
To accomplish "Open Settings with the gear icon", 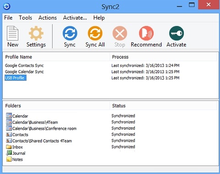I will coord(36,33).
